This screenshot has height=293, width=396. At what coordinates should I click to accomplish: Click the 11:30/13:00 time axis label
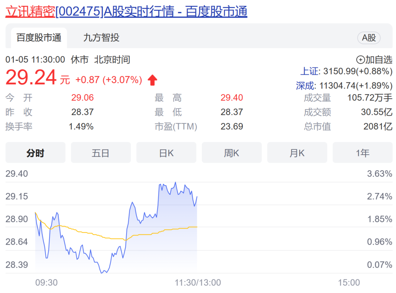click(198, 283)
